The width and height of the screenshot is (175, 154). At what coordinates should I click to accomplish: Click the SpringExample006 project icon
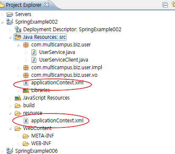tap(10, 151)
